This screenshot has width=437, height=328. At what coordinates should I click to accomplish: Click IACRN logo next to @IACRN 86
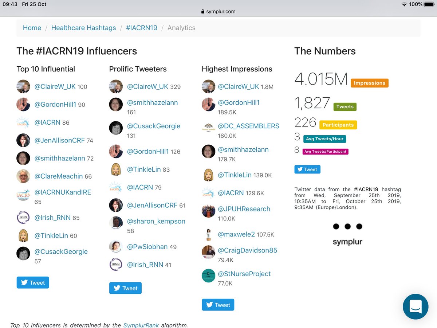23,122
